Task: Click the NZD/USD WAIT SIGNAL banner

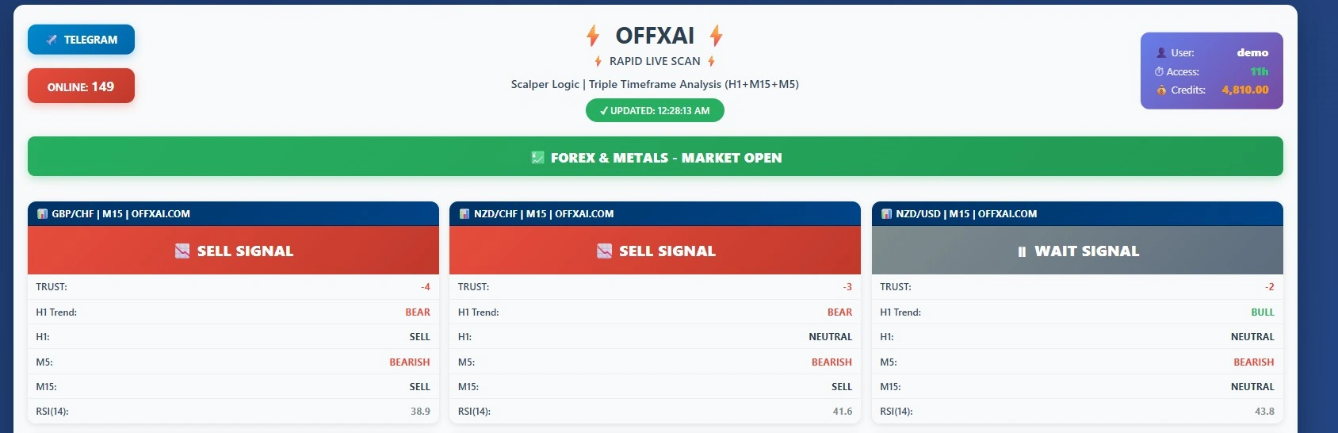Action: (1077, 251)
